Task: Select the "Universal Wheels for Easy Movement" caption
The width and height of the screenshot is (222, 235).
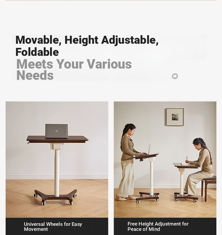Action: point(53,227)
